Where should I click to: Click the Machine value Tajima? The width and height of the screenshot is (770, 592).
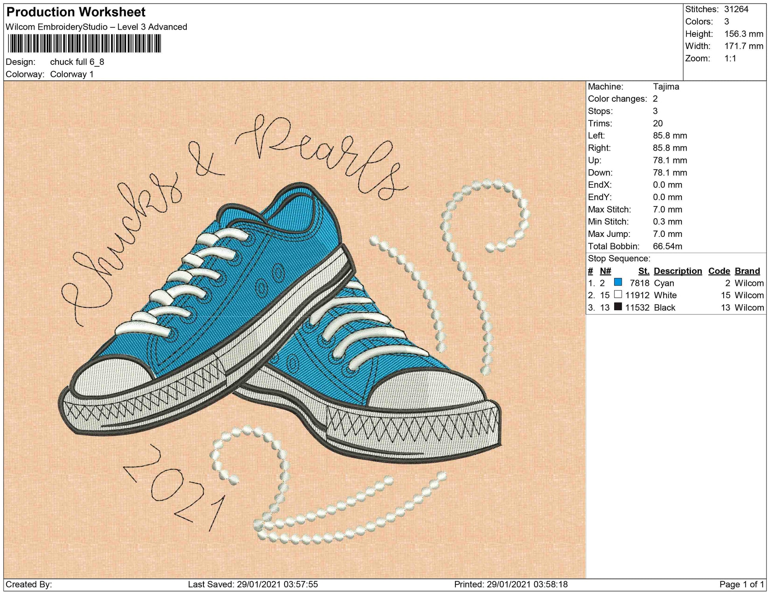[x=666, y=87]
